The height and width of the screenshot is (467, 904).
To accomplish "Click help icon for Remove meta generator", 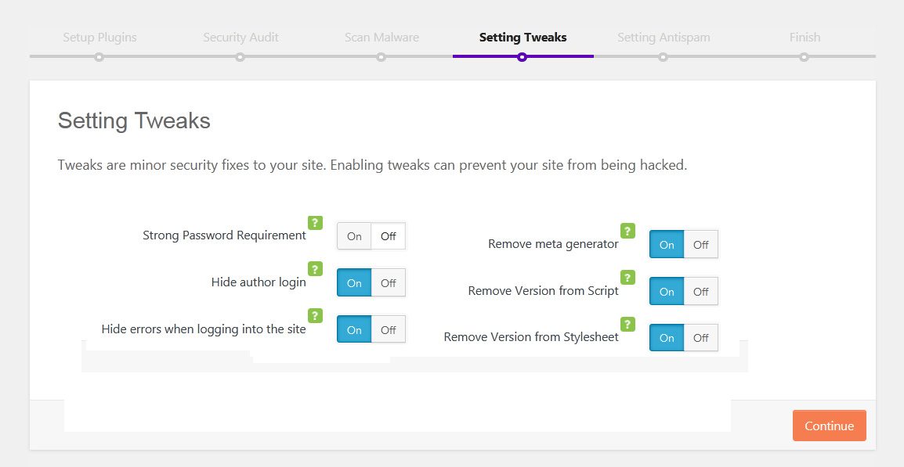I will click(627, 231).
